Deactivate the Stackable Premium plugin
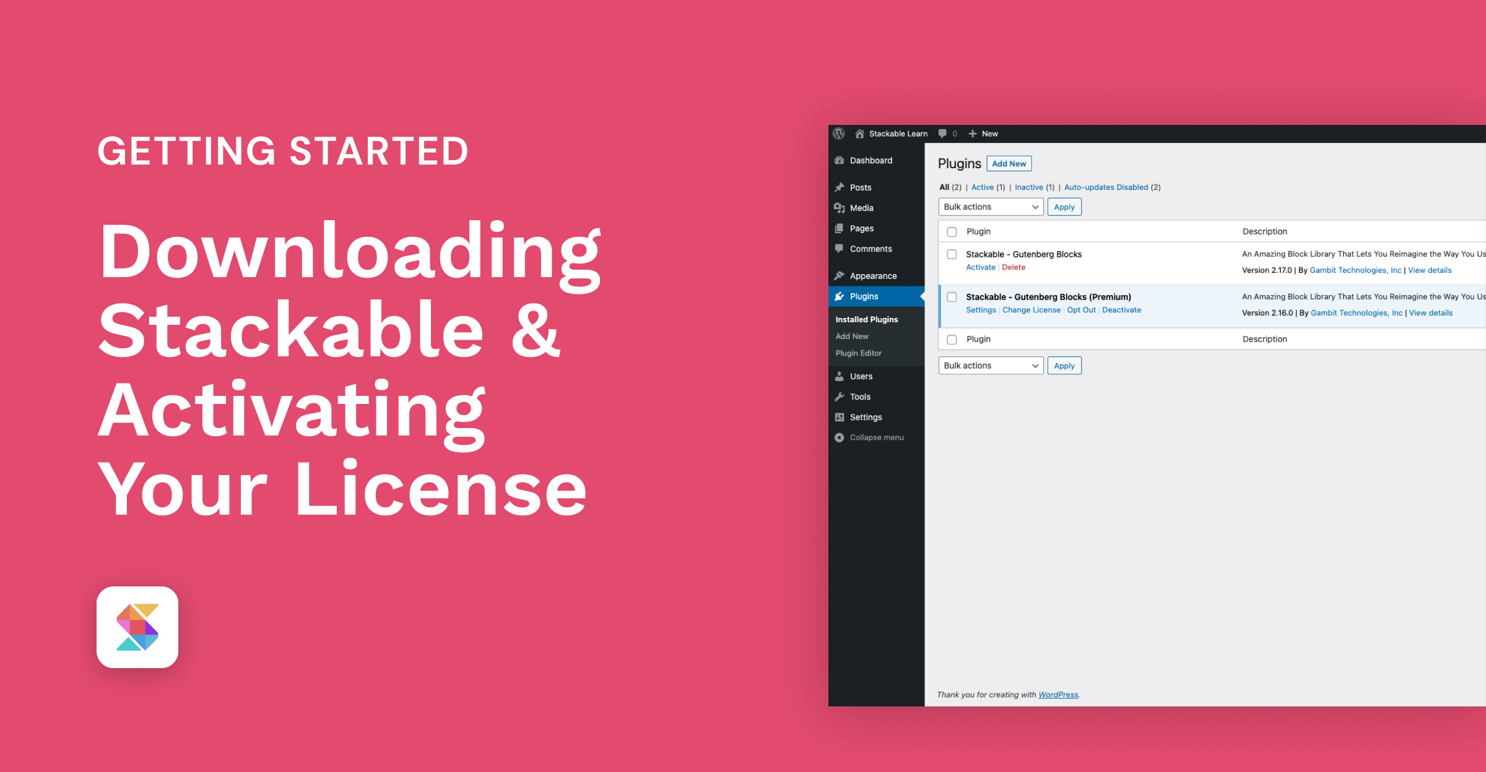This screenshot has width=1486, height=772. click(x=1121, y=309)
